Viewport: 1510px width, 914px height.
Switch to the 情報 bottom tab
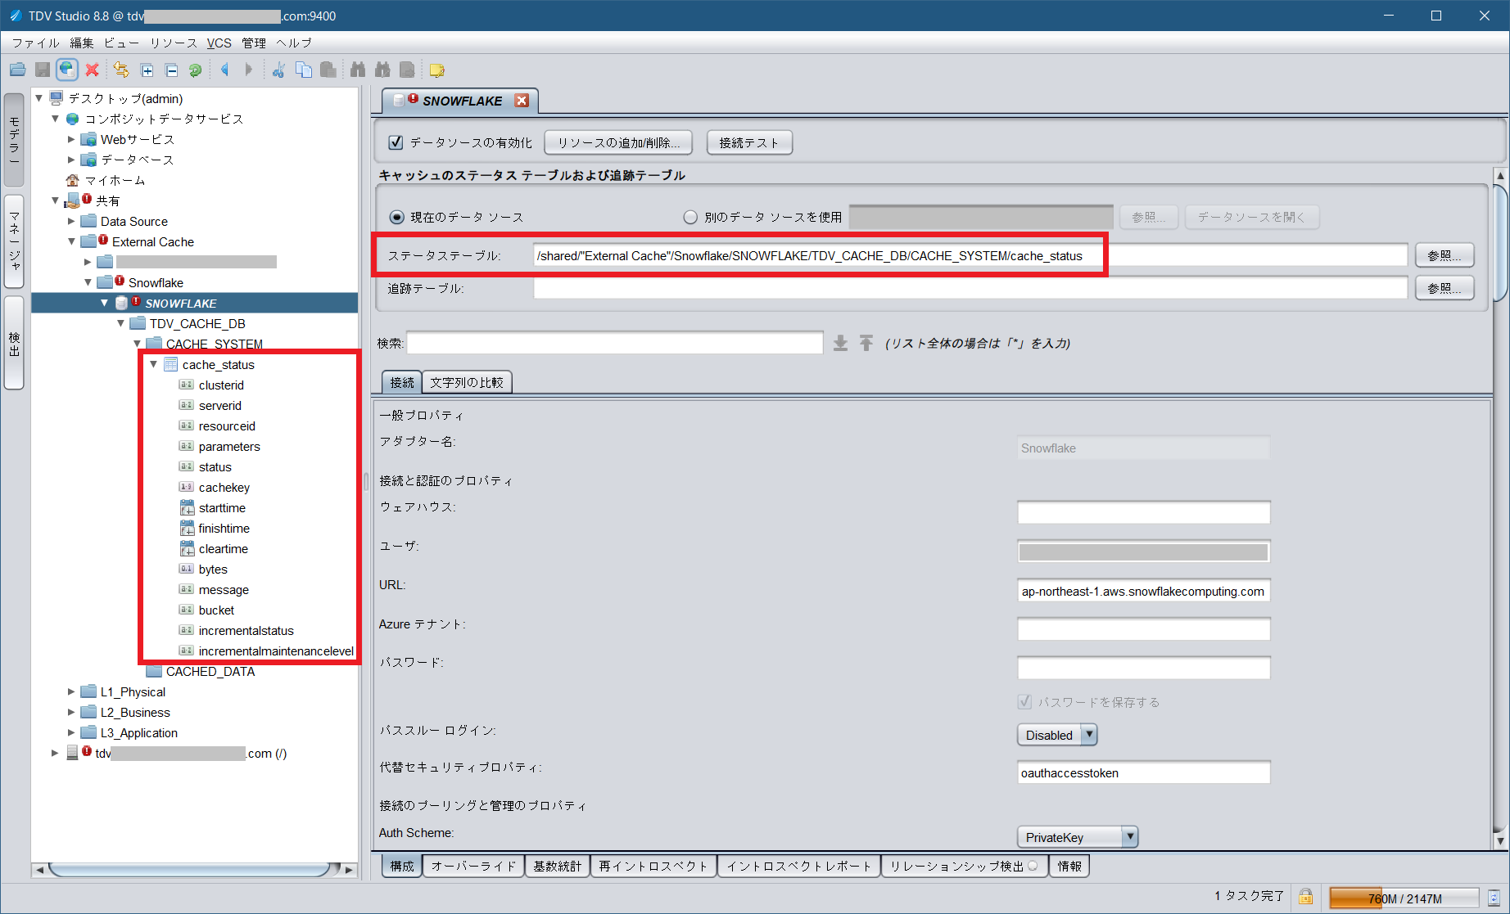click(x=1069, y=866)
